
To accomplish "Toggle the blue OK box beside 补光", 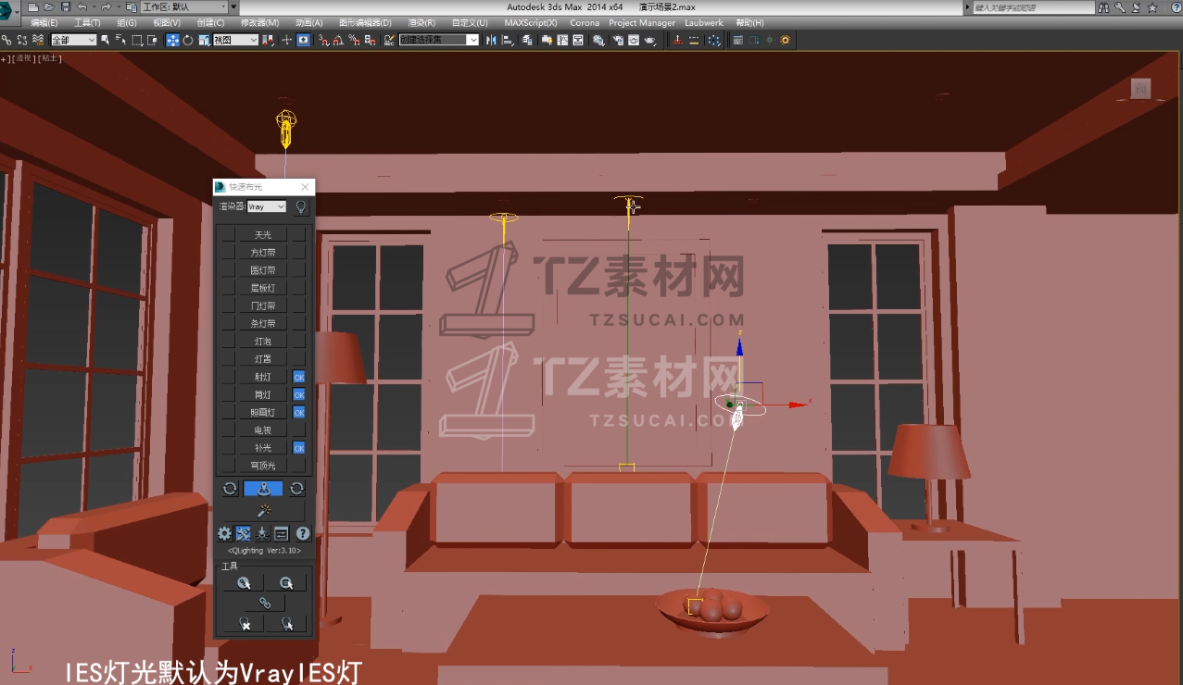I will click(298, 448).
